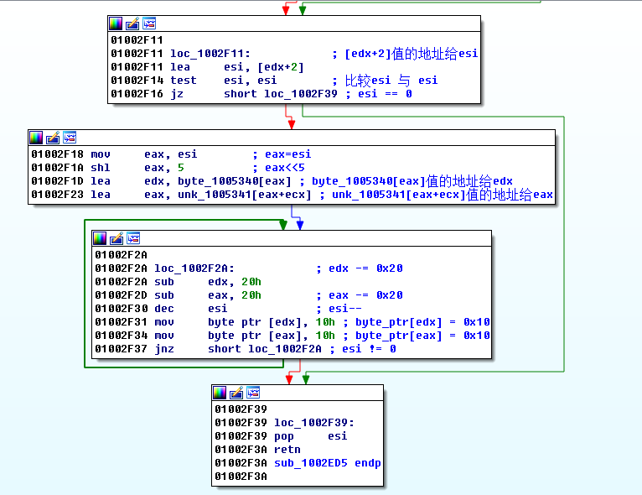
Task: Click edit-name pencil icon of loc_1002F11 node
Action: (x=132, y=23)
